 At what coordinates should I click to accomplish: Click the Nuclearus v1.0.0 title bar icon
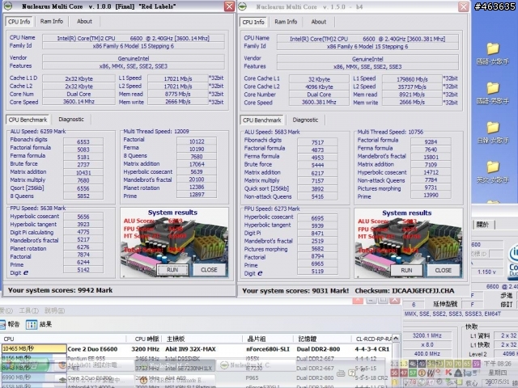[x=8, y=6]
